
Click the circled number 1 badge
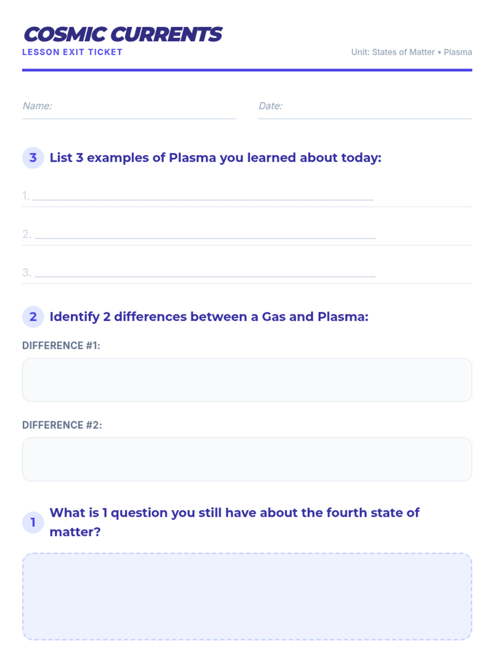33,522
